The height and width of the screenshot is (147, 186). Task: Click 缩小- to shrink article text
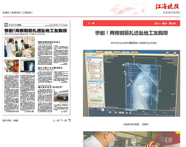tap(165, 23)
